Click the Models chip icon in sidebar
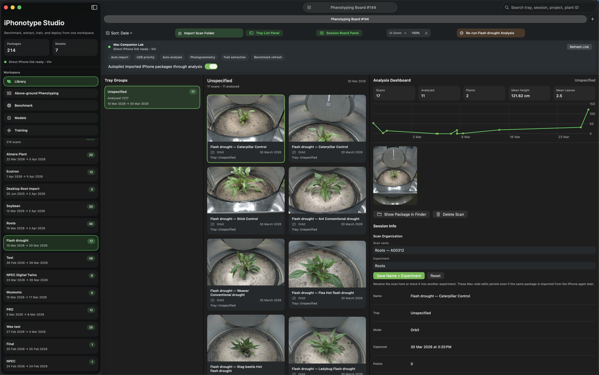 [9, 118]
